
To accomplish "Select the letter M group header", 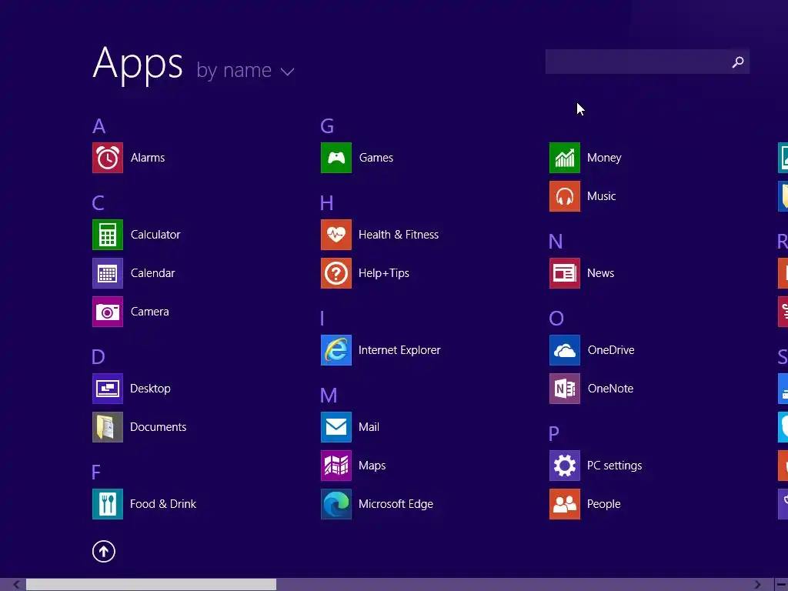I will 329,396.
